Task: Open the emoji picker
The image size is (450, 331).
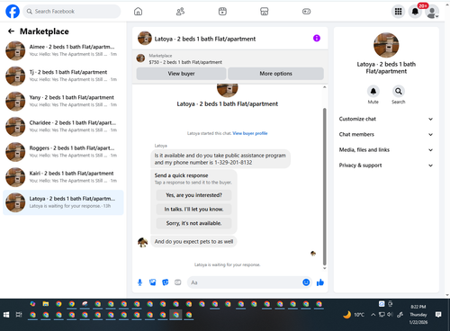Action: tap(306, 282)
